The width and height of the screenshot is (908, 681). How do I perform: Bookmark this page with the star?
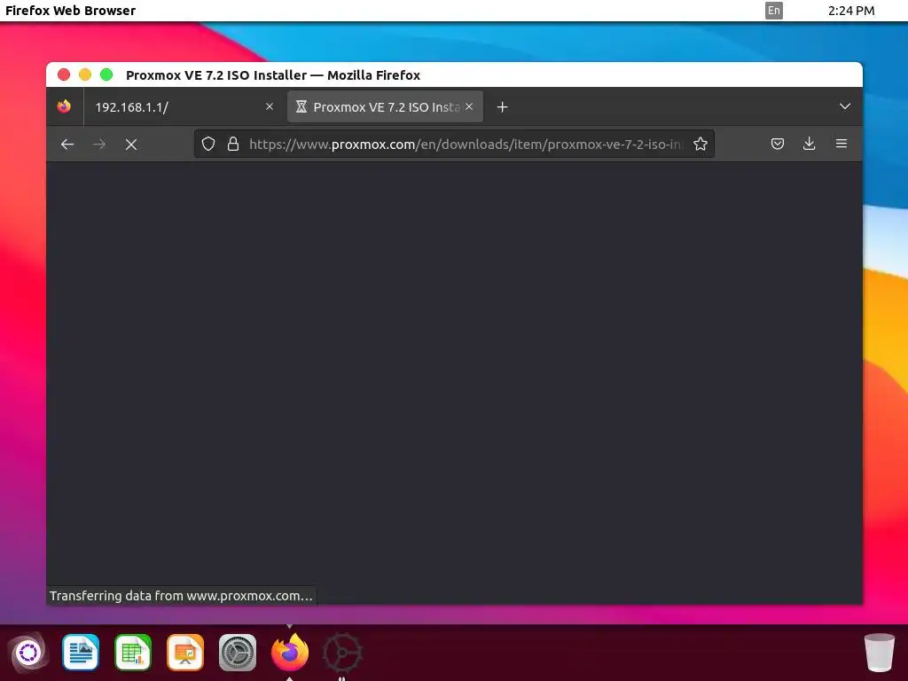click(701, 144)
